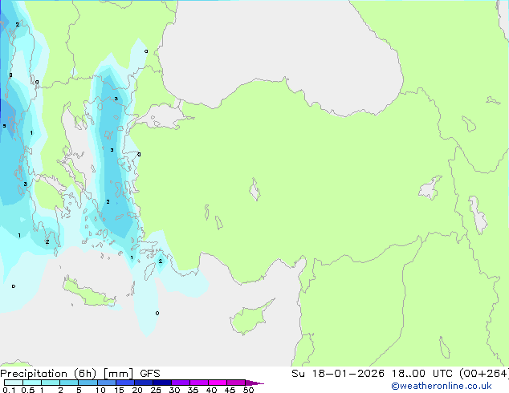Screen dimensions: 509x393
Task: Click the '(00+264)' forecast offset text
Action: pos(484,374)
